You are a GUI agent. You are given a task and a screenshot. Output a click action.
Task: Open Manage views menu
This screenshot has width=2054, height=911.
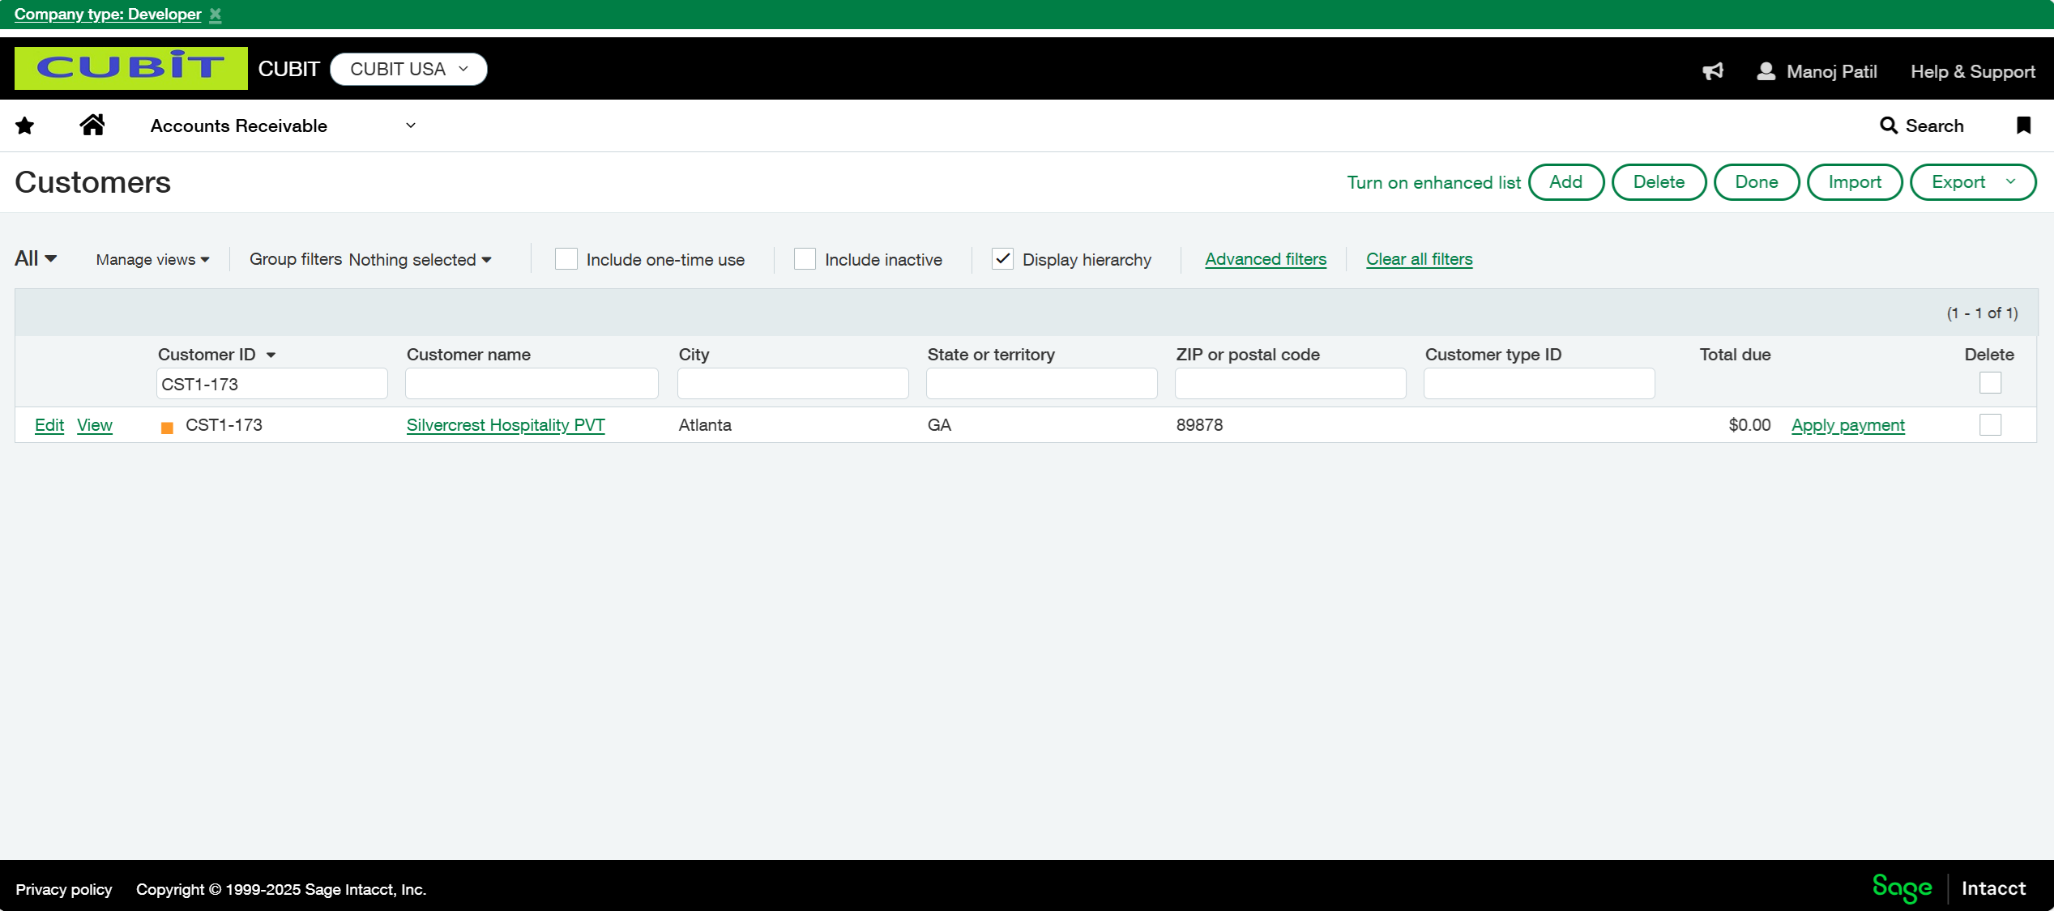pyautogui.click(x=152, y=259)
